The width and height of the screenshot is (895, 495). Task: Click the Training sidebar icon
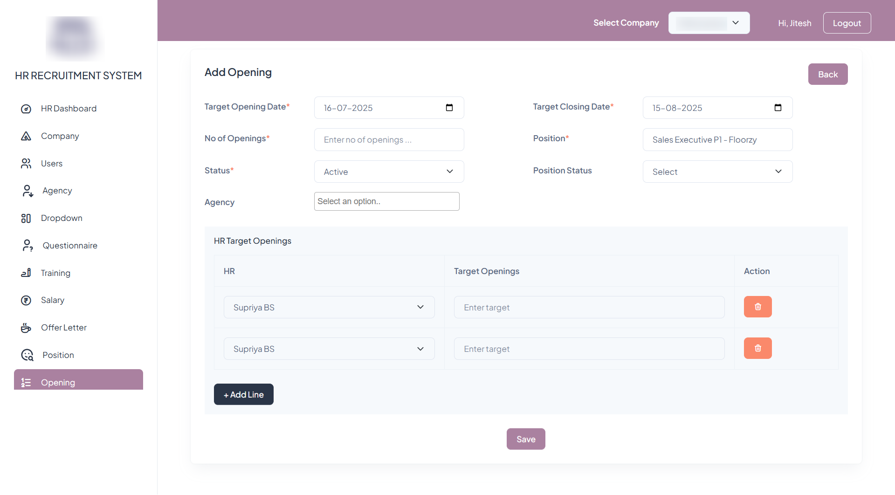click(26, 273)
